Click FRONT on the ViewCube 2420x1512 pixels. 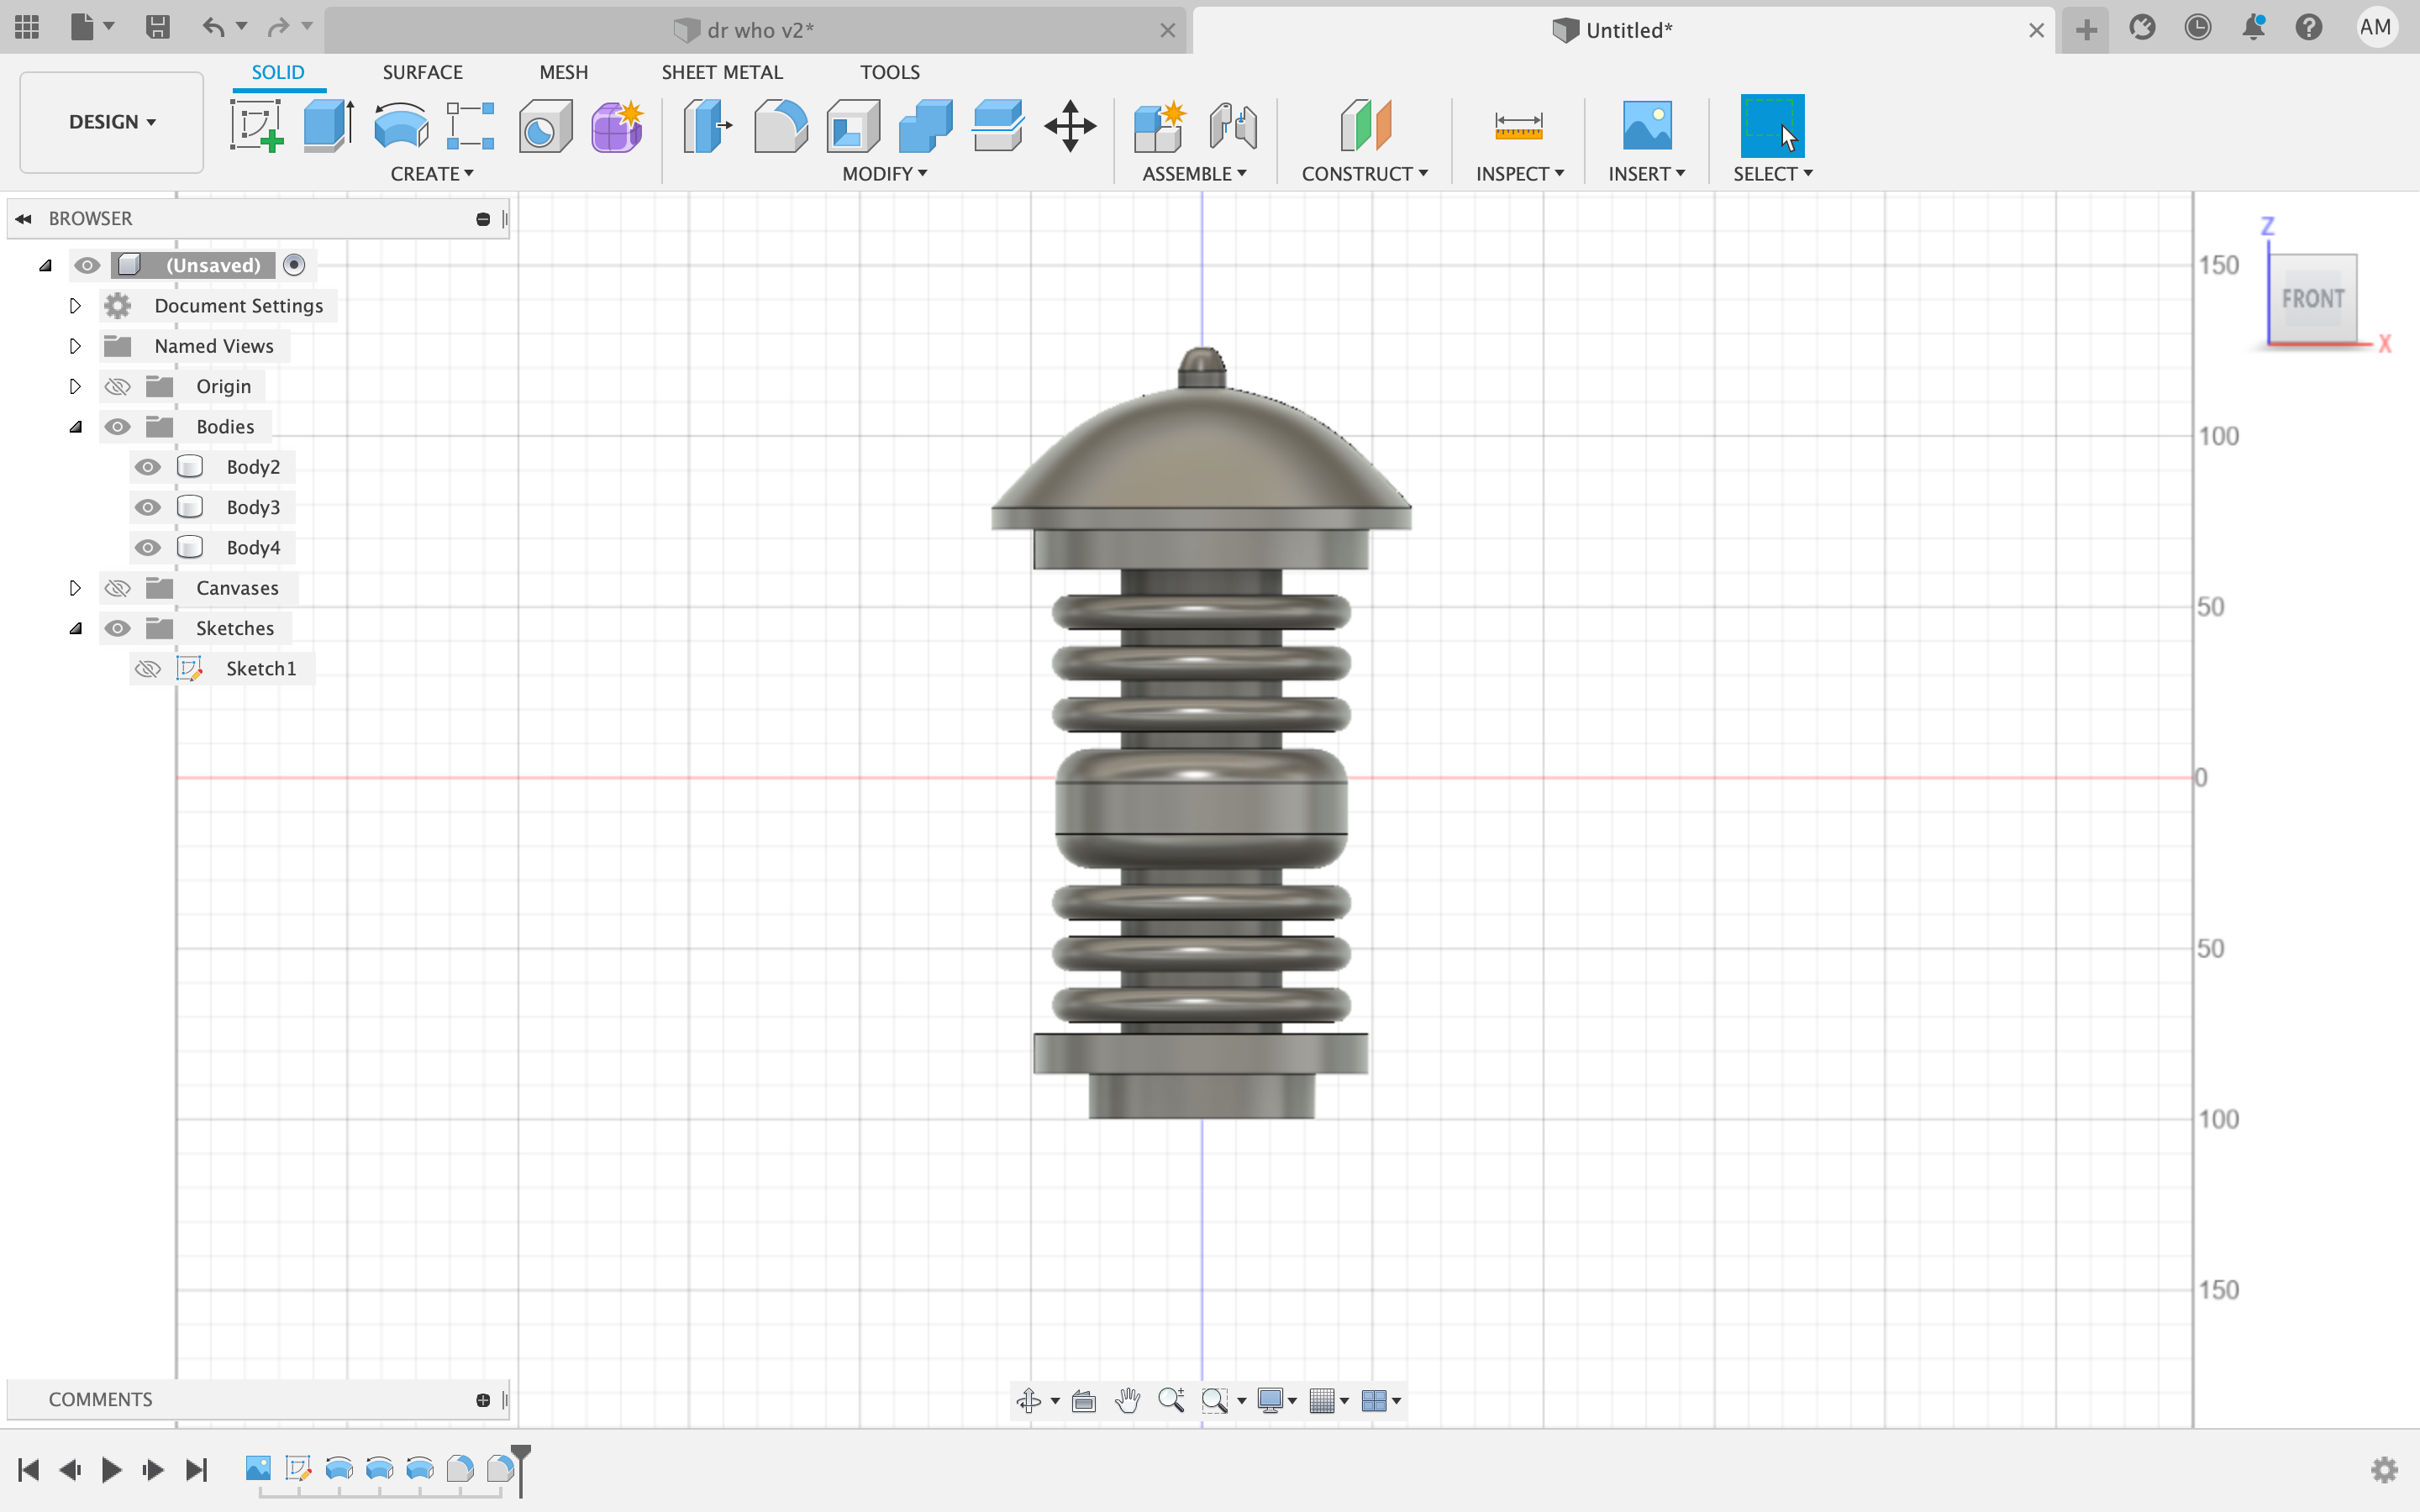click(x=2313, y=297)
